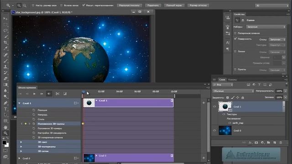Image resolution: width=292 pixels, height=164 pixels.
Task: Select the Слой 1 layer thumbnail
Action: point(225,106)
